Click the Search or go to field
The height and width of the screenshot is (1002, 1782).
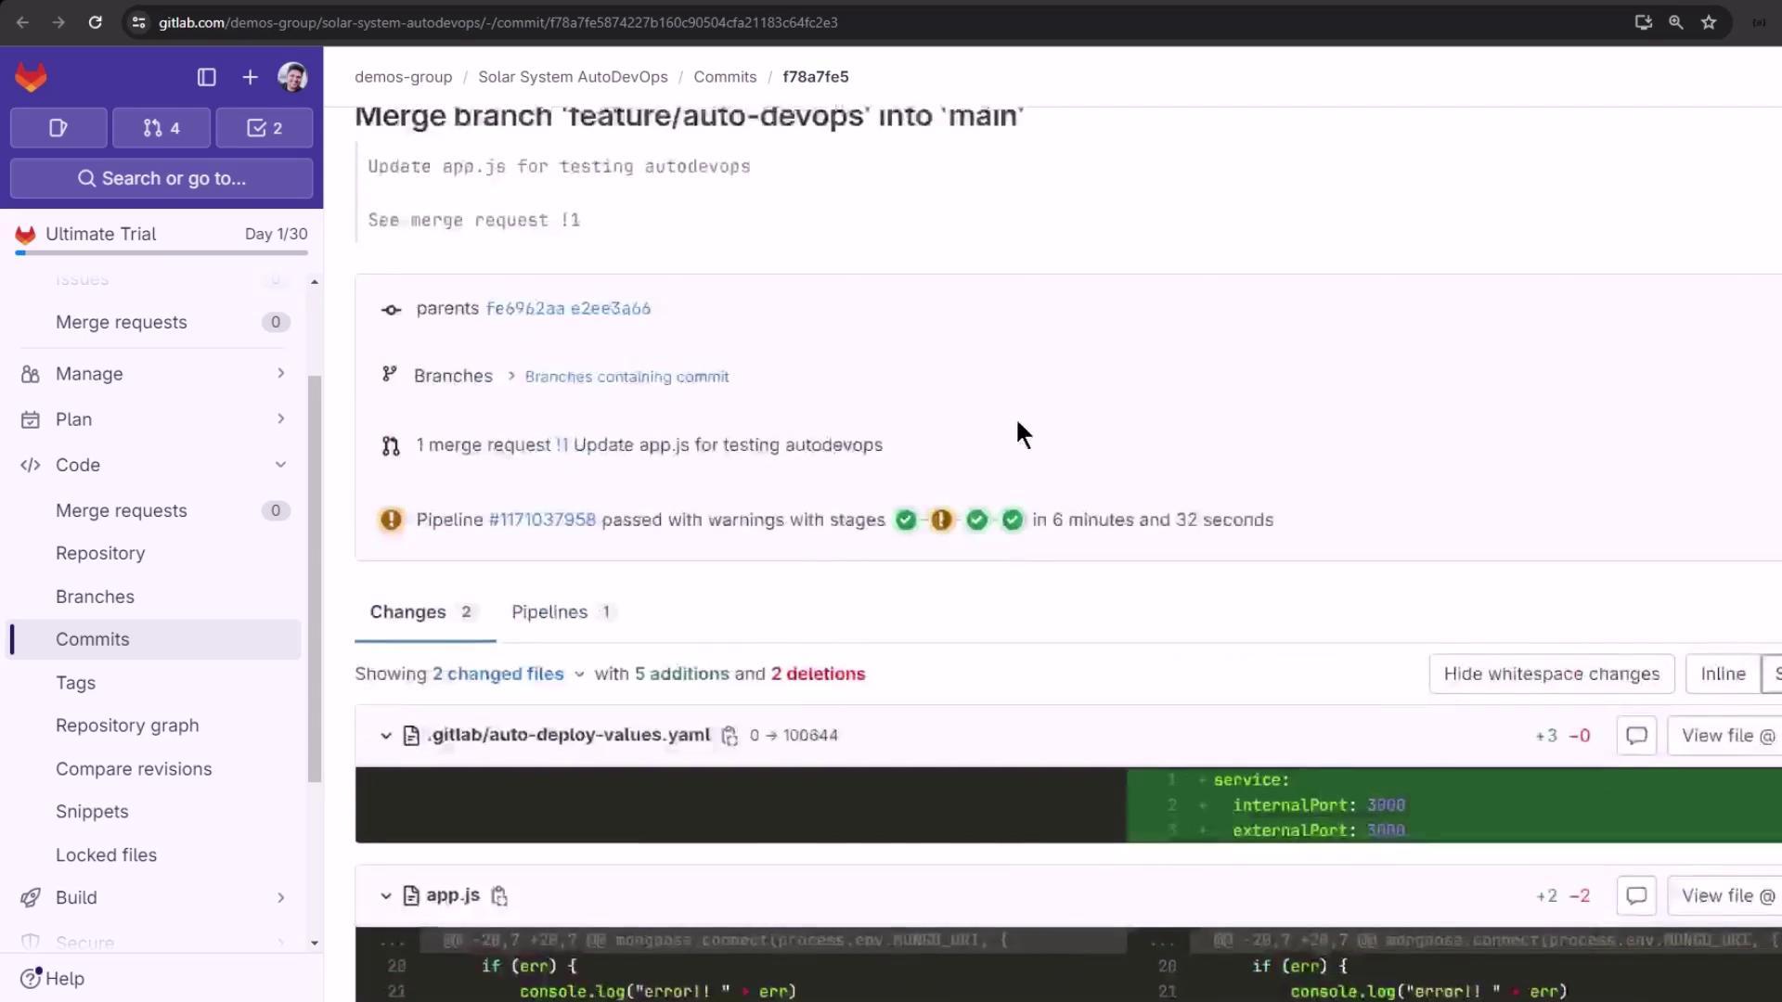161,178
